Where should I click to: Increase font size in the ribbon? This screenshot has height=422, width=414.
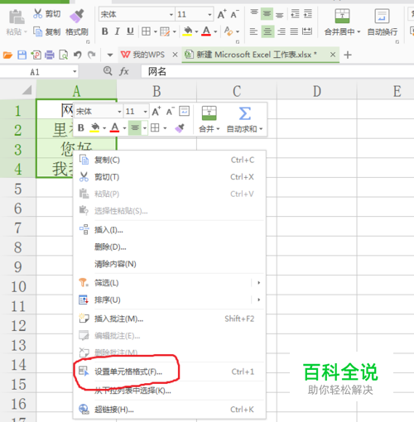coord(222,14)
